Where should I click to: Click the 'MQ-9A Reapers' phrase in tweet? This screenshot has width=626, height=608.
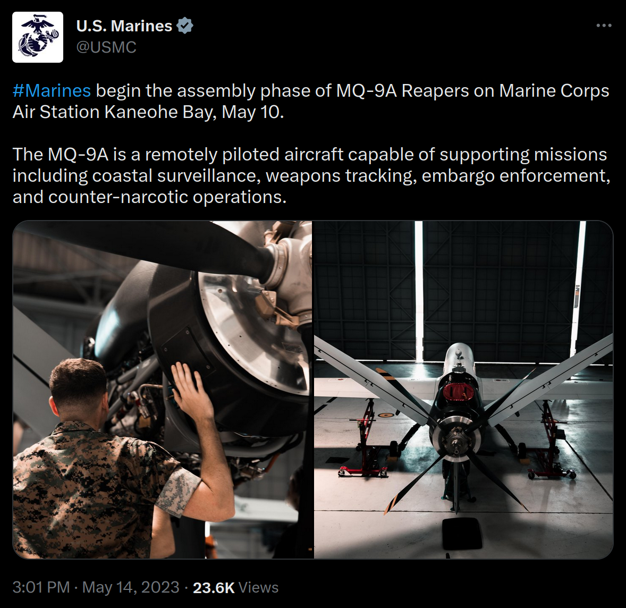[x=402, y=91]
